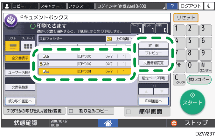Image resolution: width=216 pixels, height=137 pixels.
Task: Tap number key 5
Action: (192, 42)
